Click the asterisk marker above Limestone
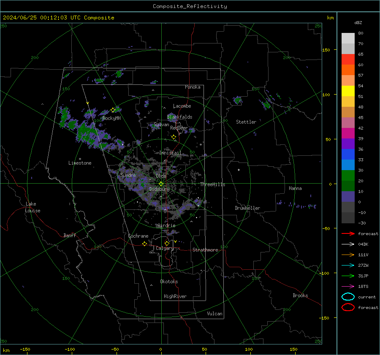This screenshot has width=380, height=355. pos(80,159)
